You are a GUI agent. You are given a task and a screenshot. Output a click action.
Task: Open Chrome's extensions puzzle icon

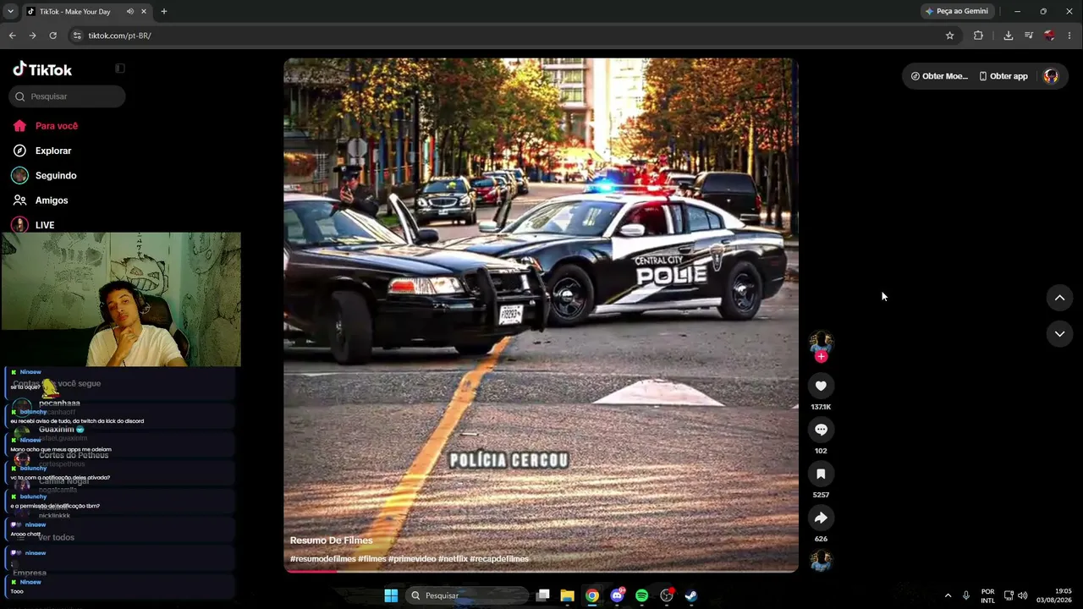978,36
